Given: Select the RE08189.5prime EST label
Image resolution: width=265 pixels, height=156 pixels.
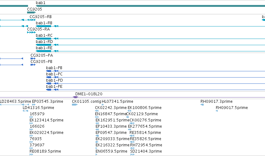Looking at the screenshot, I should pos(45,151).
